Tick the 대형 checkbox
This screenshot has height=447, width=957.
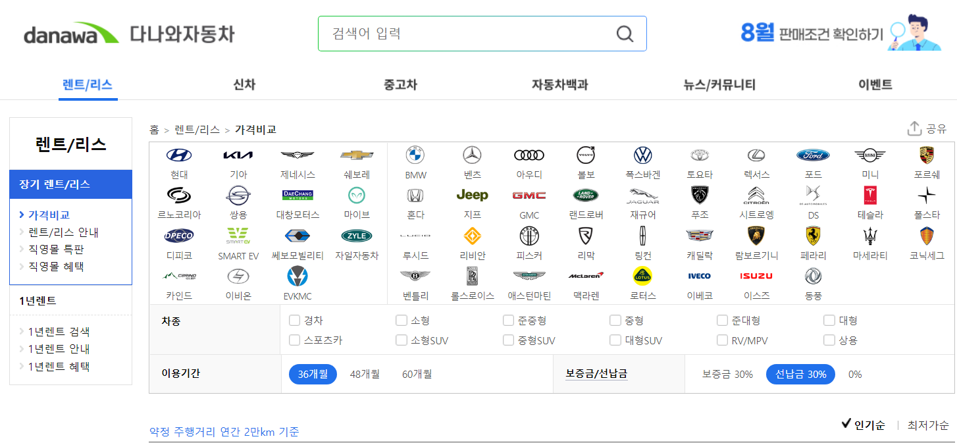pos(829,321)
